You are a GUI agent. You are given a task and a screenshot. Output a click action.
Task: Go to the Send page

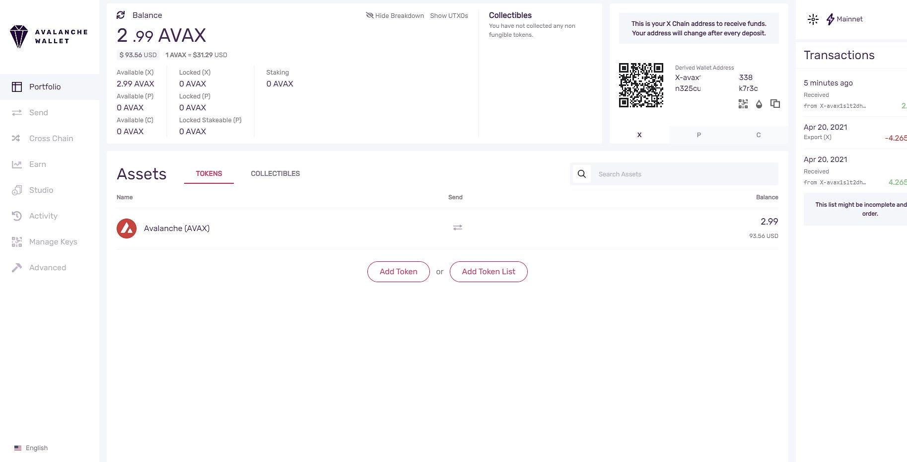pos(50,113)
